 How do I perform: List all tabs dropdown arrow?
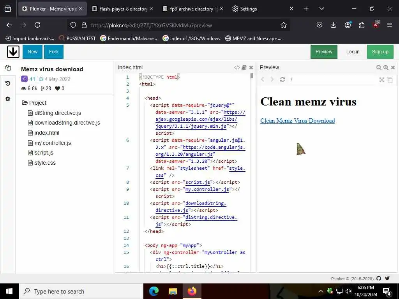click(321, 9)
